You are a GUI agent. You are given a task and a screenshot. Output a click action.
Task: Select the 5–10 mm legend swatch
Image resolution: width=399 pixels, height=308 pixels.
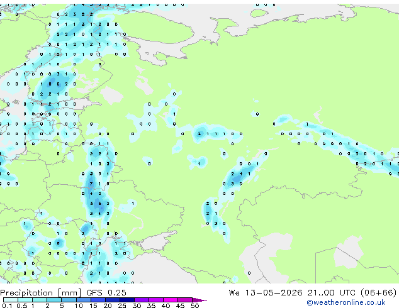[x=69, y=300]
